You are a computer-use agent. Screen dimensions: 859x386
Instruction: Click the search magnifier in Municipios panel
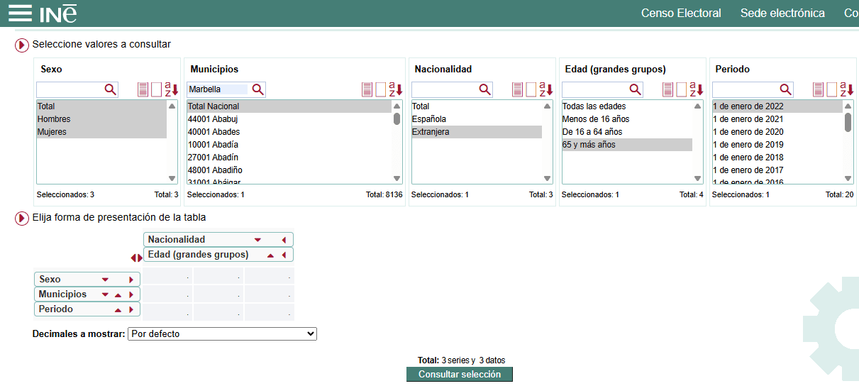tap(257, 89)
